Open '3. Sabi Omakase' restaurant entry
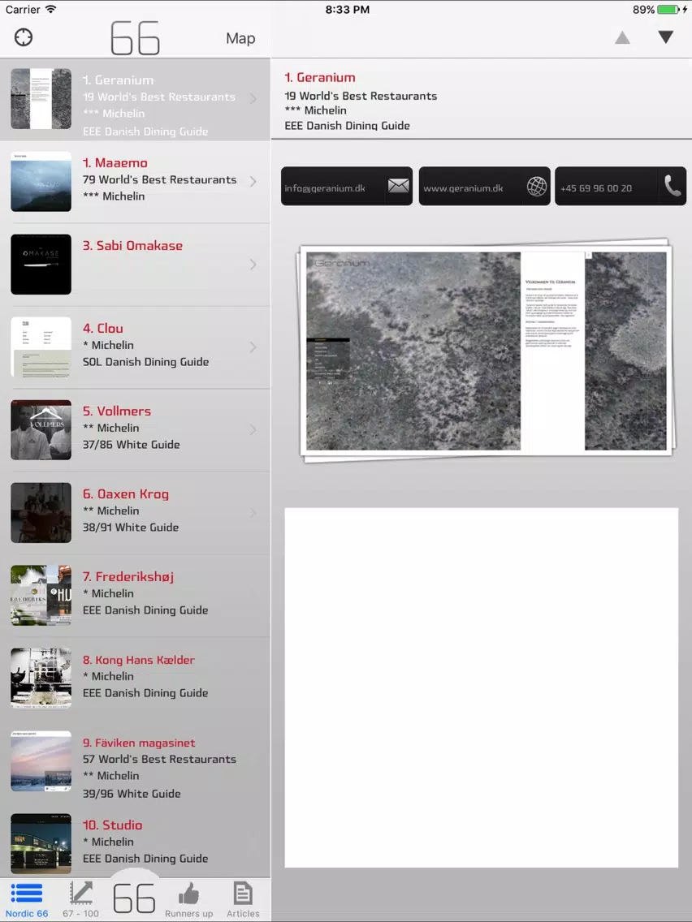This screenshot has width=692, height=922. [136, 265]
